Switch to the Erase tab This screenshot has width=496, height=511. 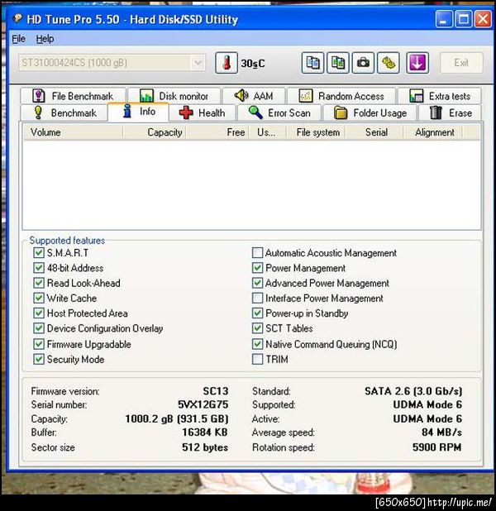coord(450,112)
